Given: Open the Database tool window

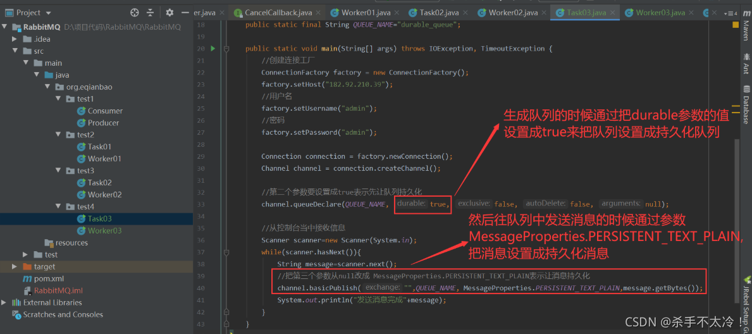Looking at the screenshot, I should [746, 104].
